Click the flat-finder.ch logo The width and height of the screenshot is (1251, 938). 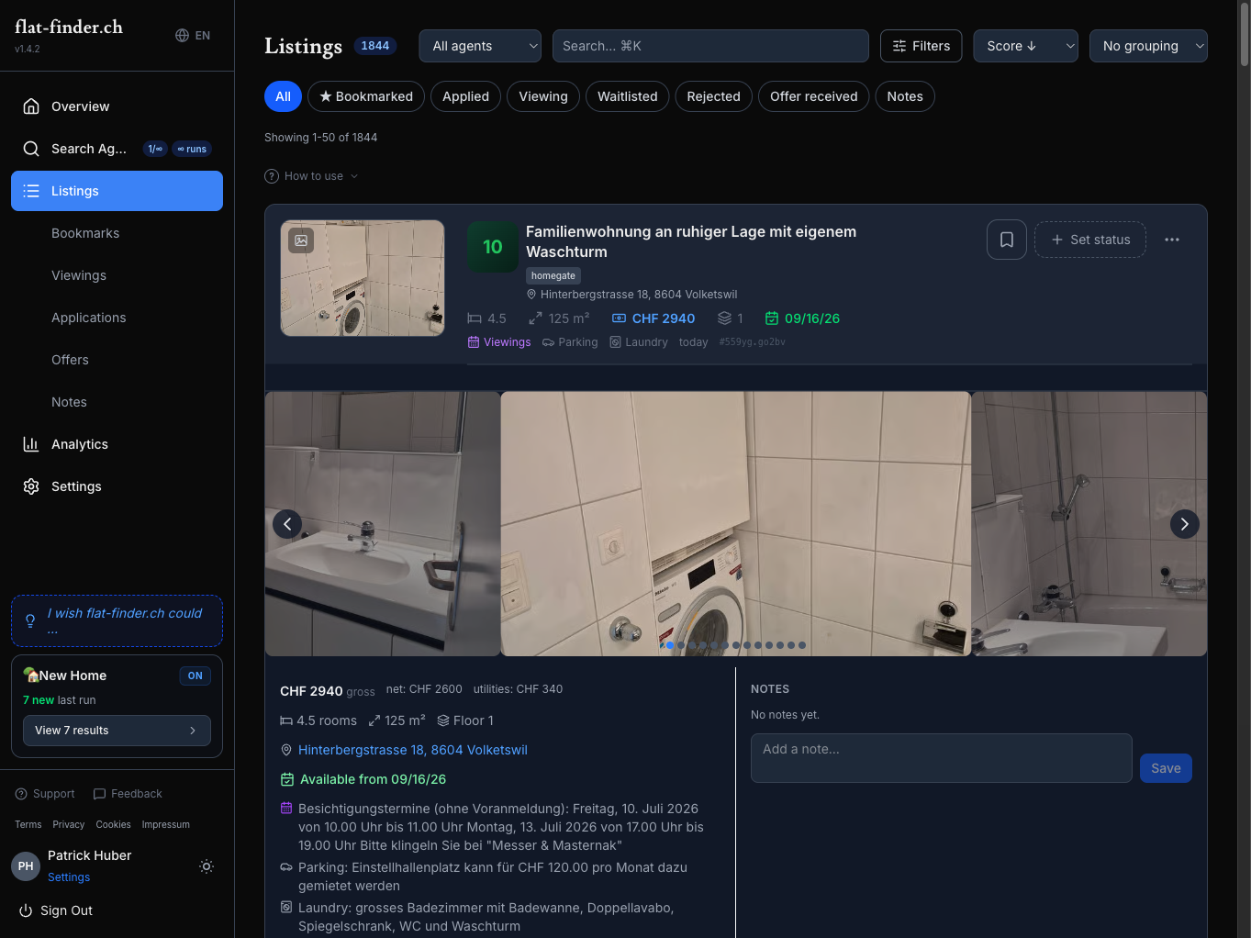click(x=69, y=28)
